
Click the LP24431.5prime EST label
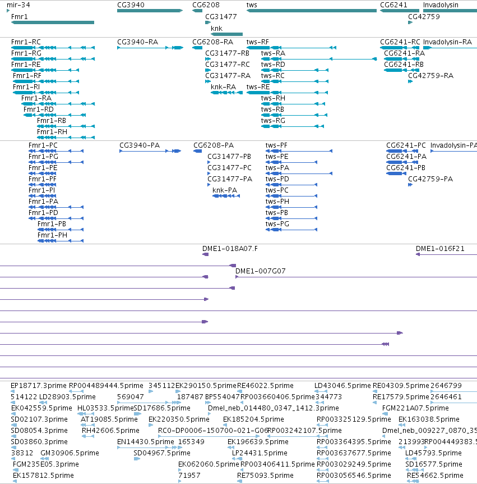260,453
